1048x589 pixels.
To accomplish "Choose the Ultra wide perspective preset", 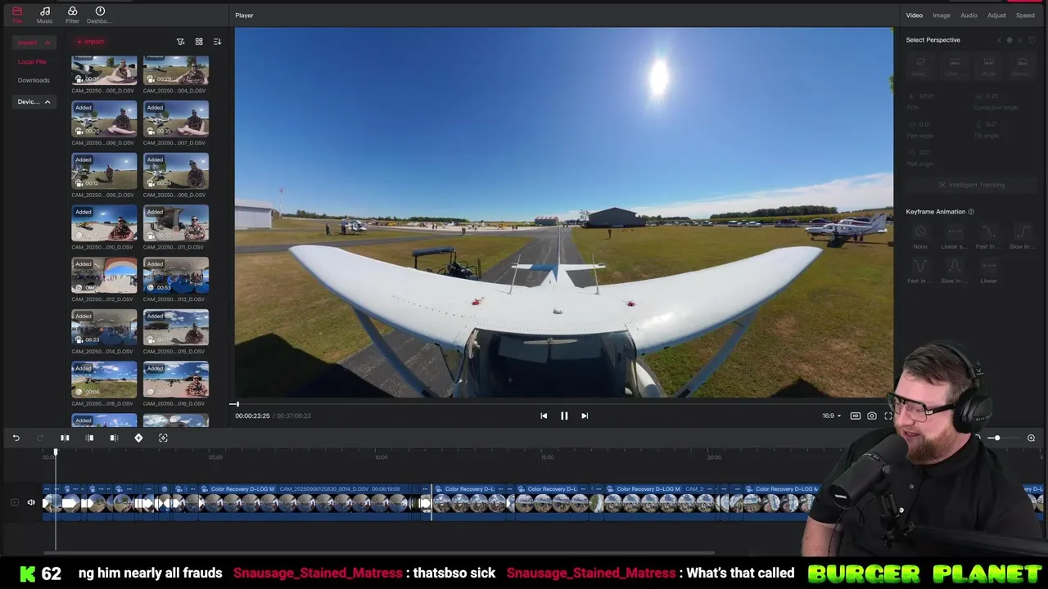I will click(x=955, y=66).
